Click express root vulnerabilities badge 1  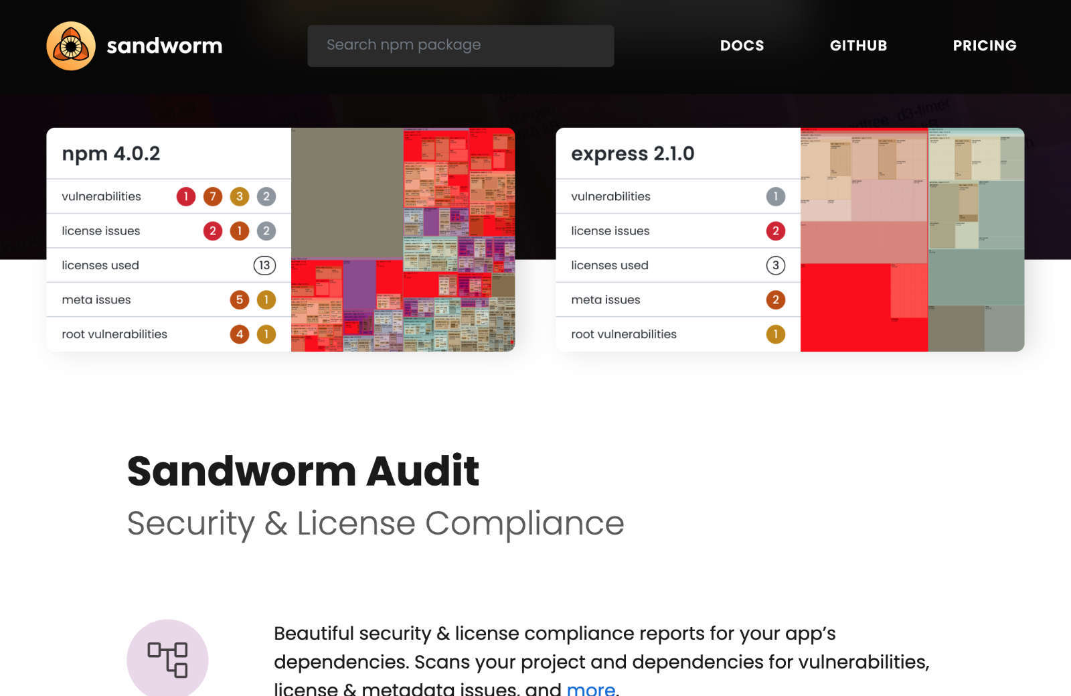(x=776, y=334)
